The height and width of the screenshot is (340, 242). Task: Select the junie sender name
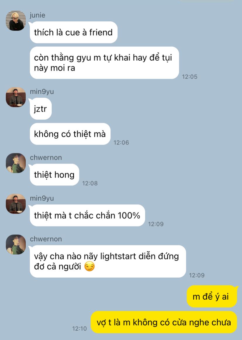click(x=37, y=16)
